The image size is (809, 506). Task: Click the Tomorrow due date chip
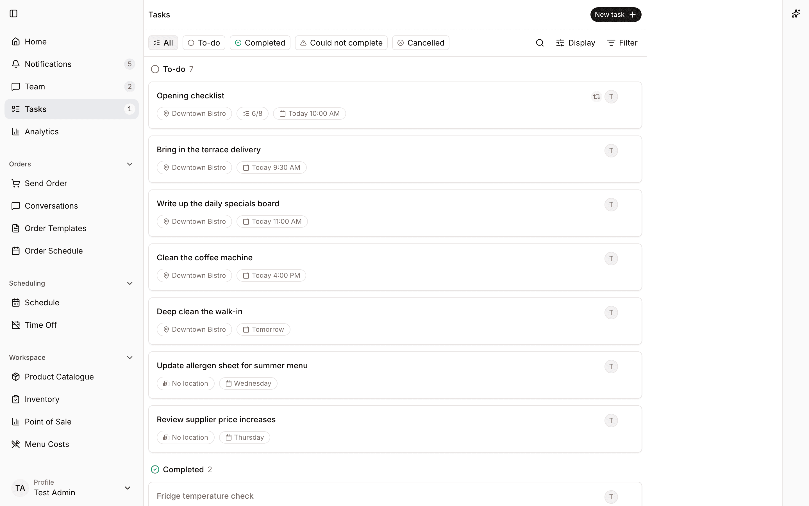tap(263, 329)
